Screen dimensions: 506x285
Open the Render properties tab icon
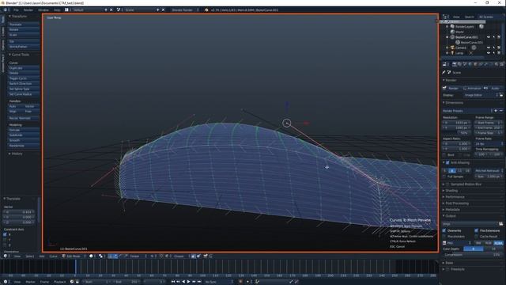coord(455,64)
